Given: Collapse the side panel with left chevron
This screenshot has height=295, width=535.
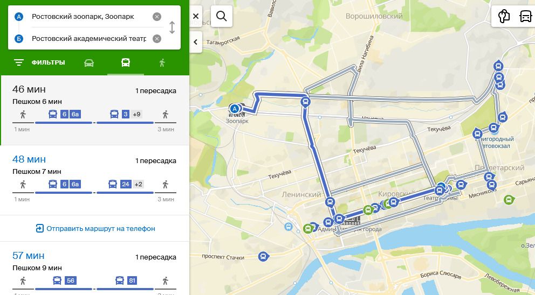Looking at the screenshot, I should (196, 42).
